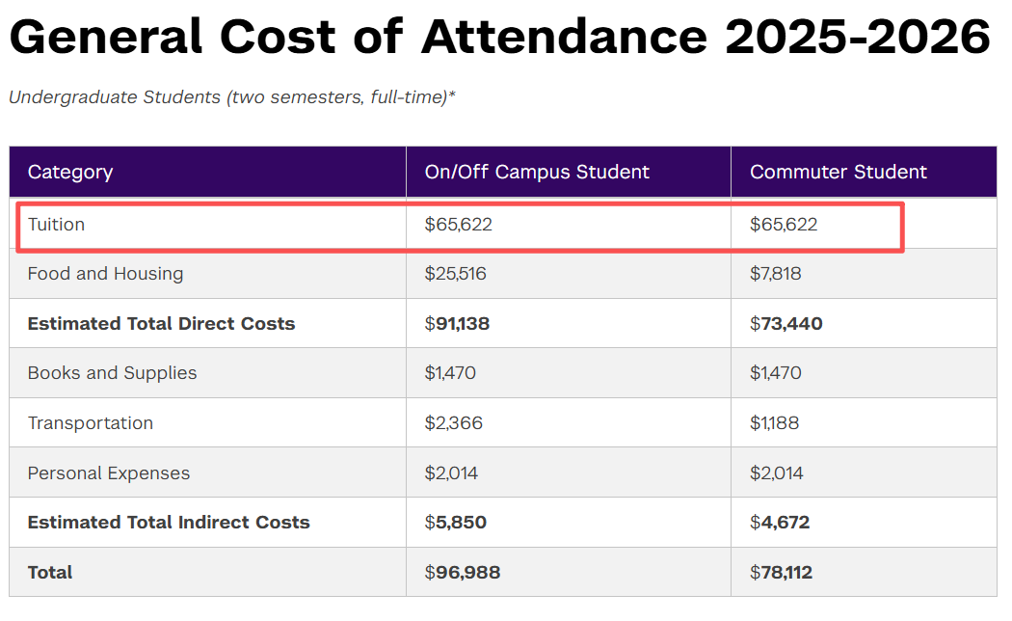
Task: Click the Transportation row label
Action: (x=90, y=423)
